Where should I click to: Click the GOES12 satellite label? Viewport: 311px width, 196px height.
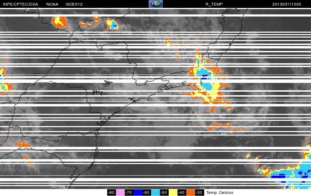pyautogui.click(x=74, y=4)
